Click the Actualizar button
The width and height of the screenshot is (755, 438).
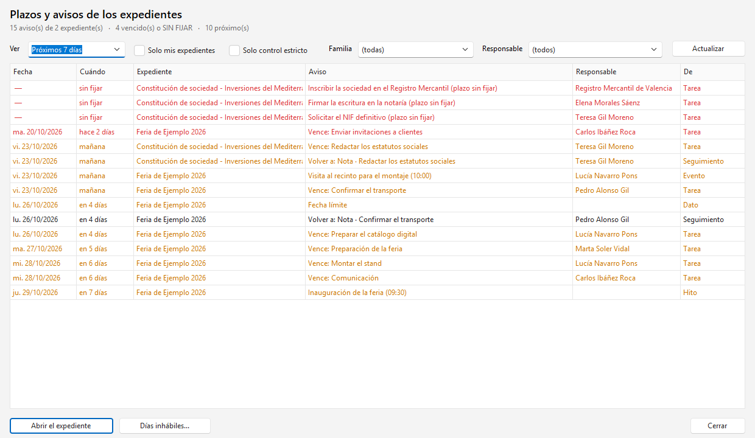[709, 49]
